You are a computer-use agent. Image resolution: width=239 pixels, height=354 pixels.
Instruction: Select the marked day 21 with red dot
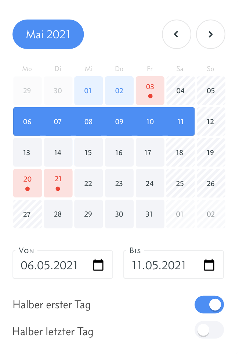point(58,183)
